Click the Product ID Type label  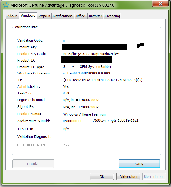[31, 67]
